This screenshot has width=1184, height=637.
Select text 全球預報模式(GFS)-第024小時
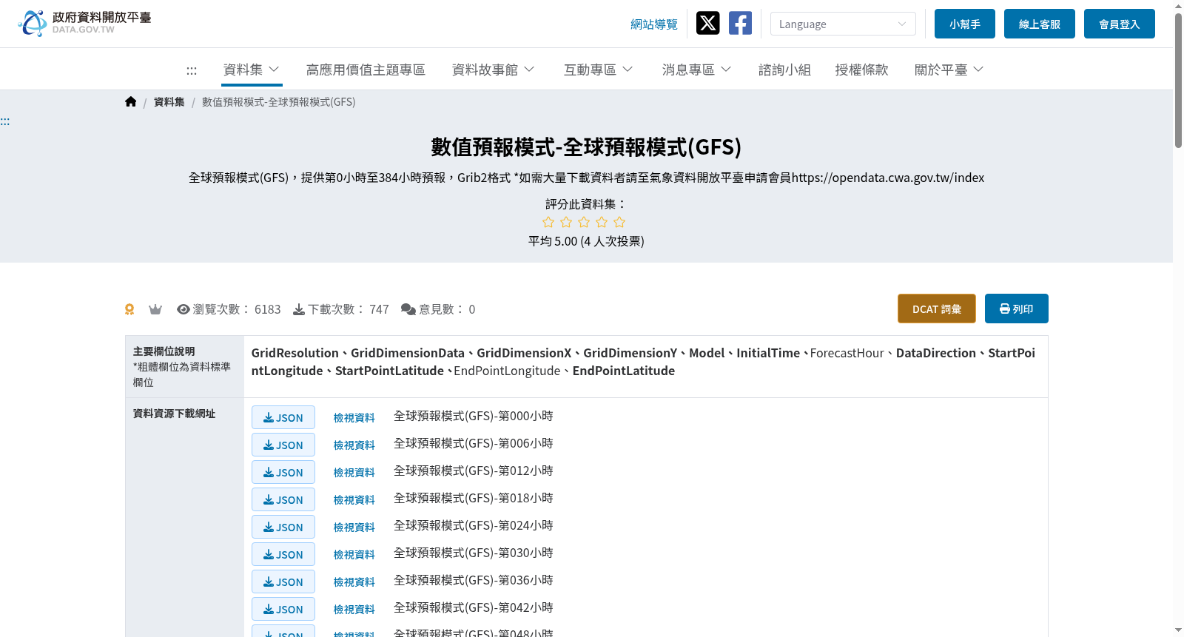click(x=474, y=526)
